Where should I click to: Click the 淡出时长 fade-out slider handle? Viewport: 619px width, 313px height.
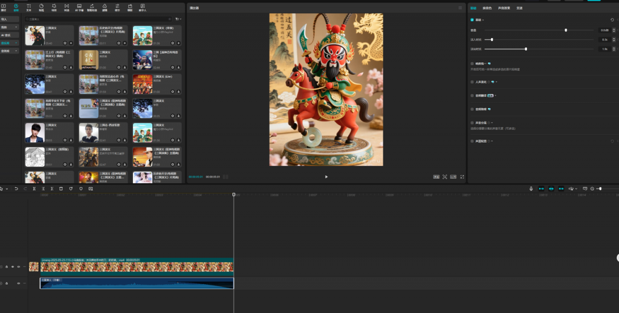pyautogui.click(x=526, y=49)
